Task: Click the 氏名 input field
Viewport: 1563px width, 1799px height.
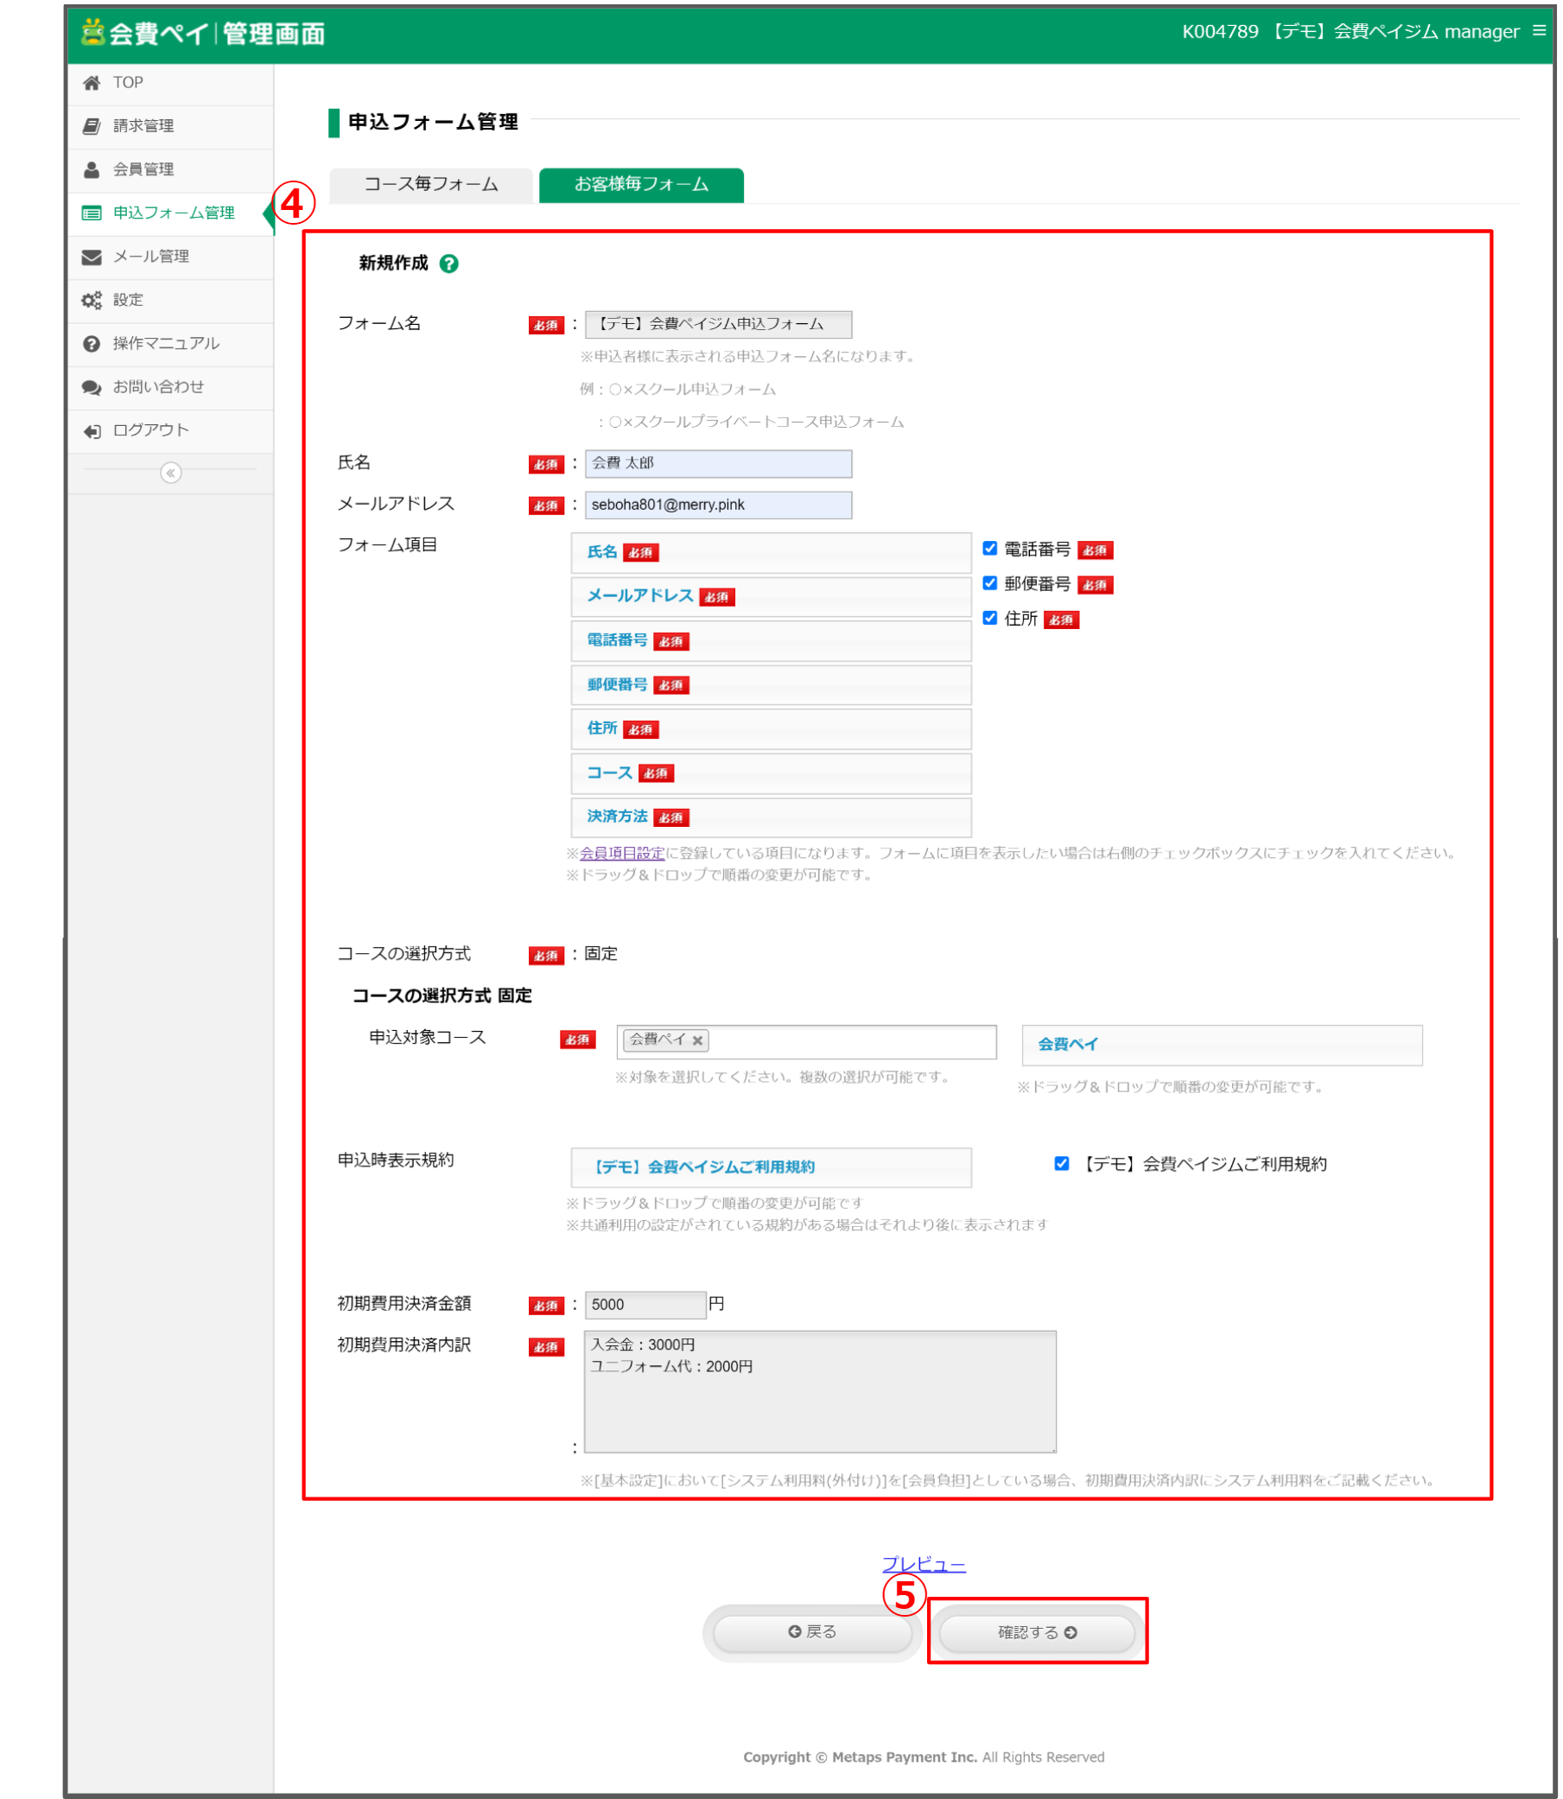Action: pyautogui.click(x=720, y=465)
